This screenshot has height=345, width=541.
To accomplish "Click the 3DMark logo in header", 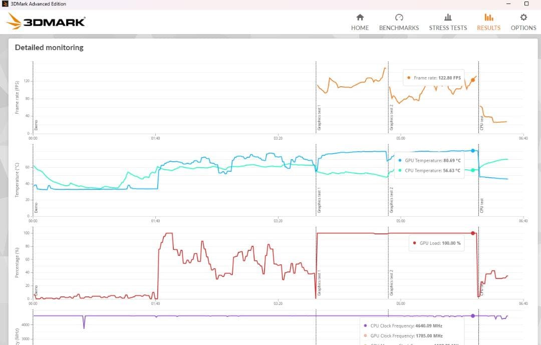I will coord(46,22).
